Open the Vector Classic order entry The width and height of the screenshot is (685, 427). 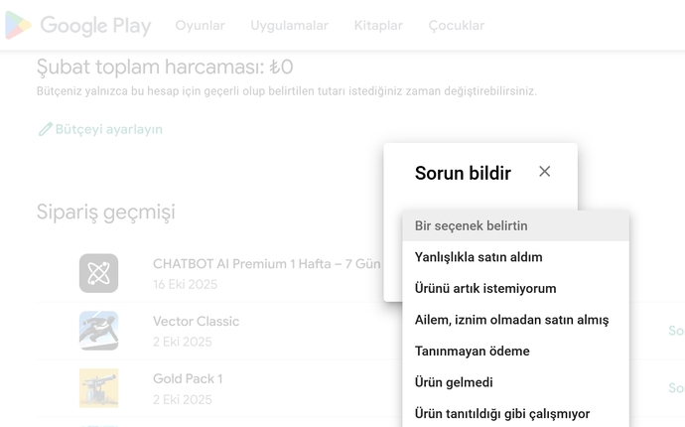pyautogui.click(x=197, y=321)
